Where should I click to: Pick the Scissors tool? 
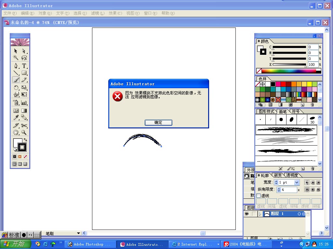pyautogui.click(x=24, y=125)
